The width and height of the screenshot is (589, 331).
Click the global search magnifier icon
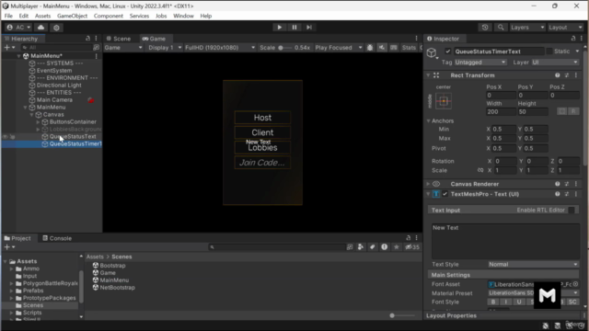click(501, 28)
